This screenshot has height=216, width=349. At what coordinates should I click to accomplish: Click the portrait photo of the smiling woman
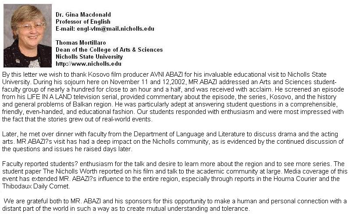(28, 35)
